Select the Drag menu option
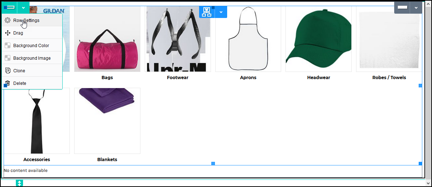Viewport: 432px width, 187px height. (x=18, y=33)
